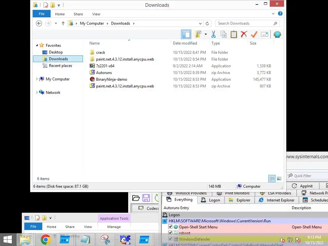Open the AppInit tab in Autoruns
This screenshot has width=328, height=246.
click(302, 186)
